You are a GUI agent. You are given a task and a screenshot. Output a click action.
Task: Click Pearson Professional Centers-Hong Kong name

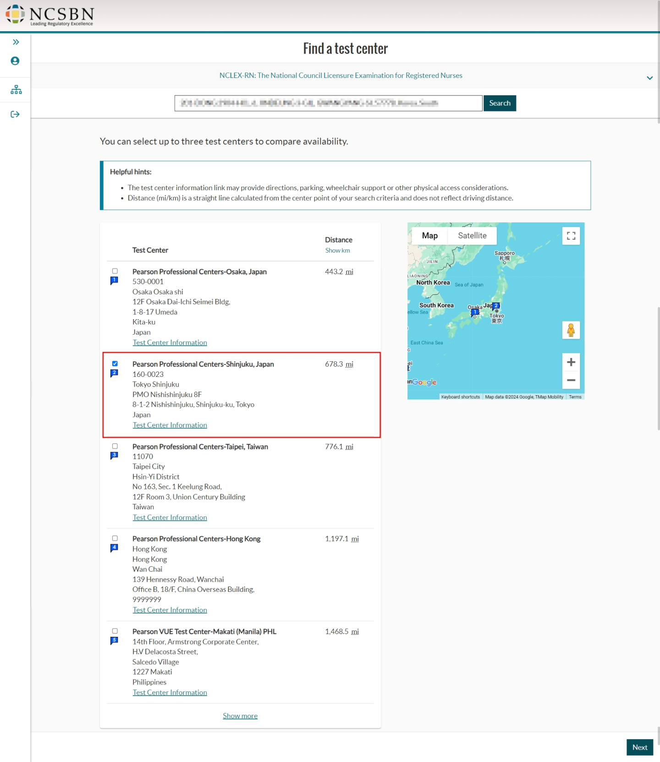pyautogui.click(x=196, y=539)
